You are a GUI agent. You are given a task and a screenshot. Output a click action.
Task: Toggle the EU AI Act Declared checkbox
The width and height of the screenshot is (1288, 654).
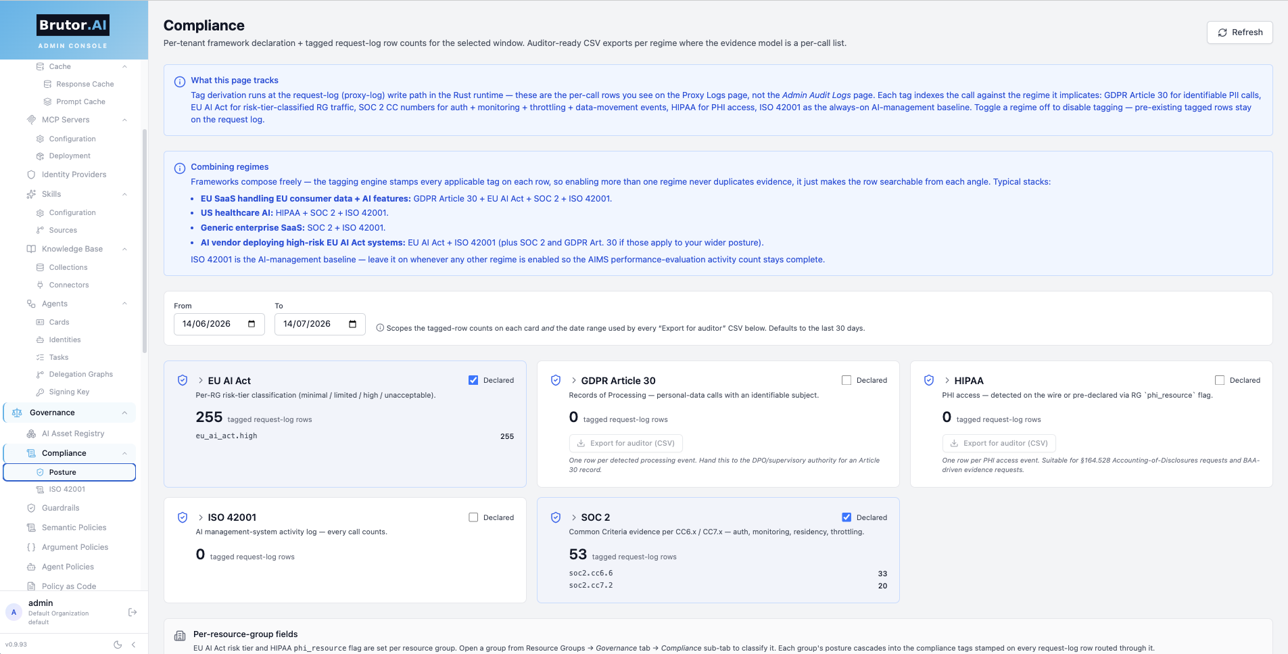pos(473,380)
